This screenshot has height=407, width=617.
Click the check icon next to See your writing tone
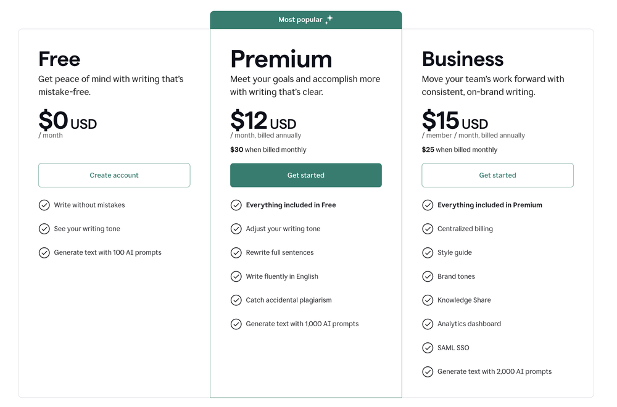click(44, 229)
